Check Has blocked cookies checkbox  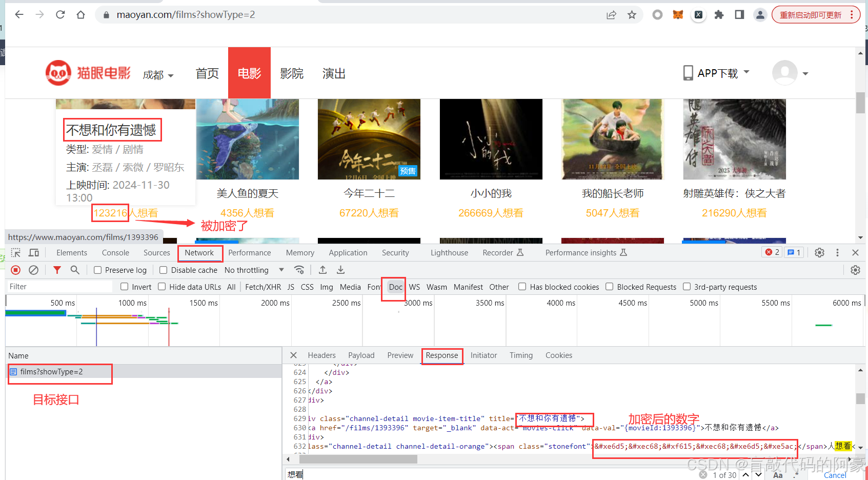[522, 287]
